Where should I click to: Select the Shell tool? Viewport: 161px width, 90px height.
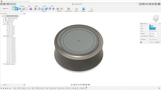(43, 9)
